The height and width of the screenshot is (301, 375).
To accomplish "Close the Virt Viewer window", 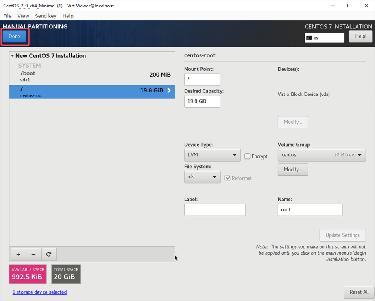I will tap(366, 6).
